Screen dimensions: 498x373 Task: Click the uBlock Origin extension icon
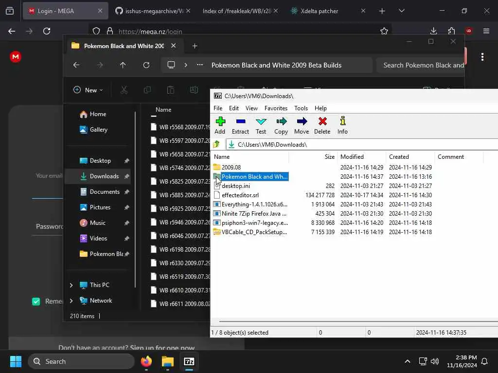tap(469, 31)
